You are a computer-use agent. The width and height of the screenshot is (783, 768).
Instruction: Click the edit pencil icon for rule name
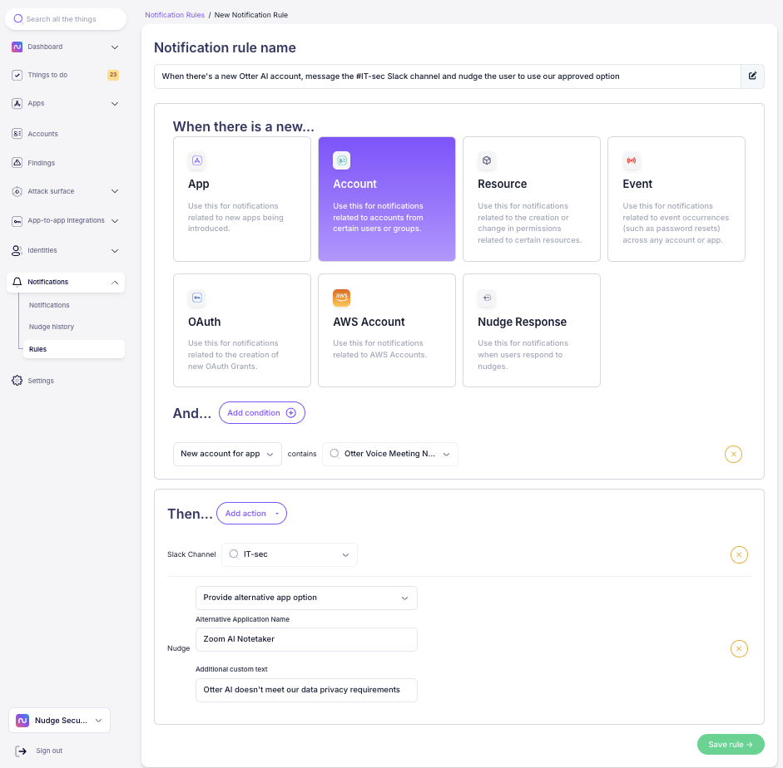pos(752,76)
